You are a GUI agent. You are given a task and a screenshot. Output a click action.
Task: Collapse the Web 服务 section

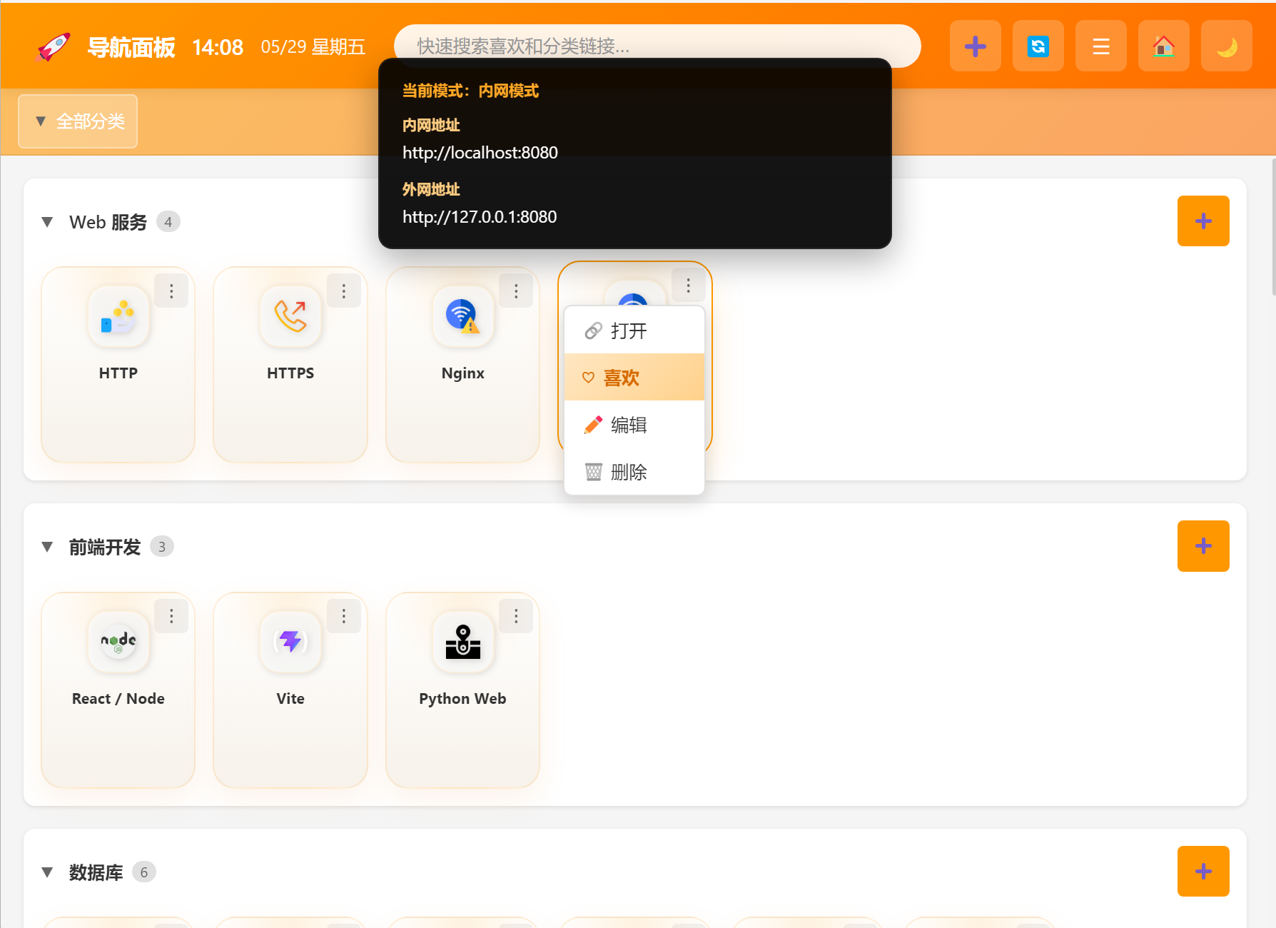click(x=47, y=222)
